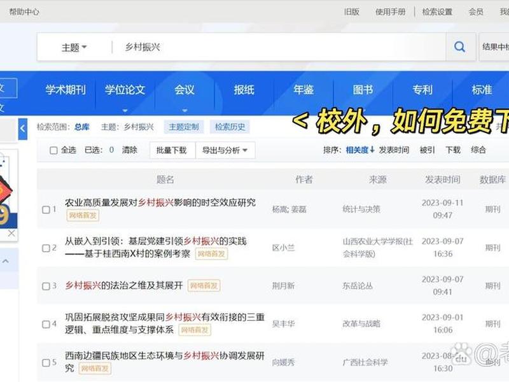Click the magnifier search icon
Viewport: 509px width, 382px height.
pyautogui.click(x=459, y=47)
